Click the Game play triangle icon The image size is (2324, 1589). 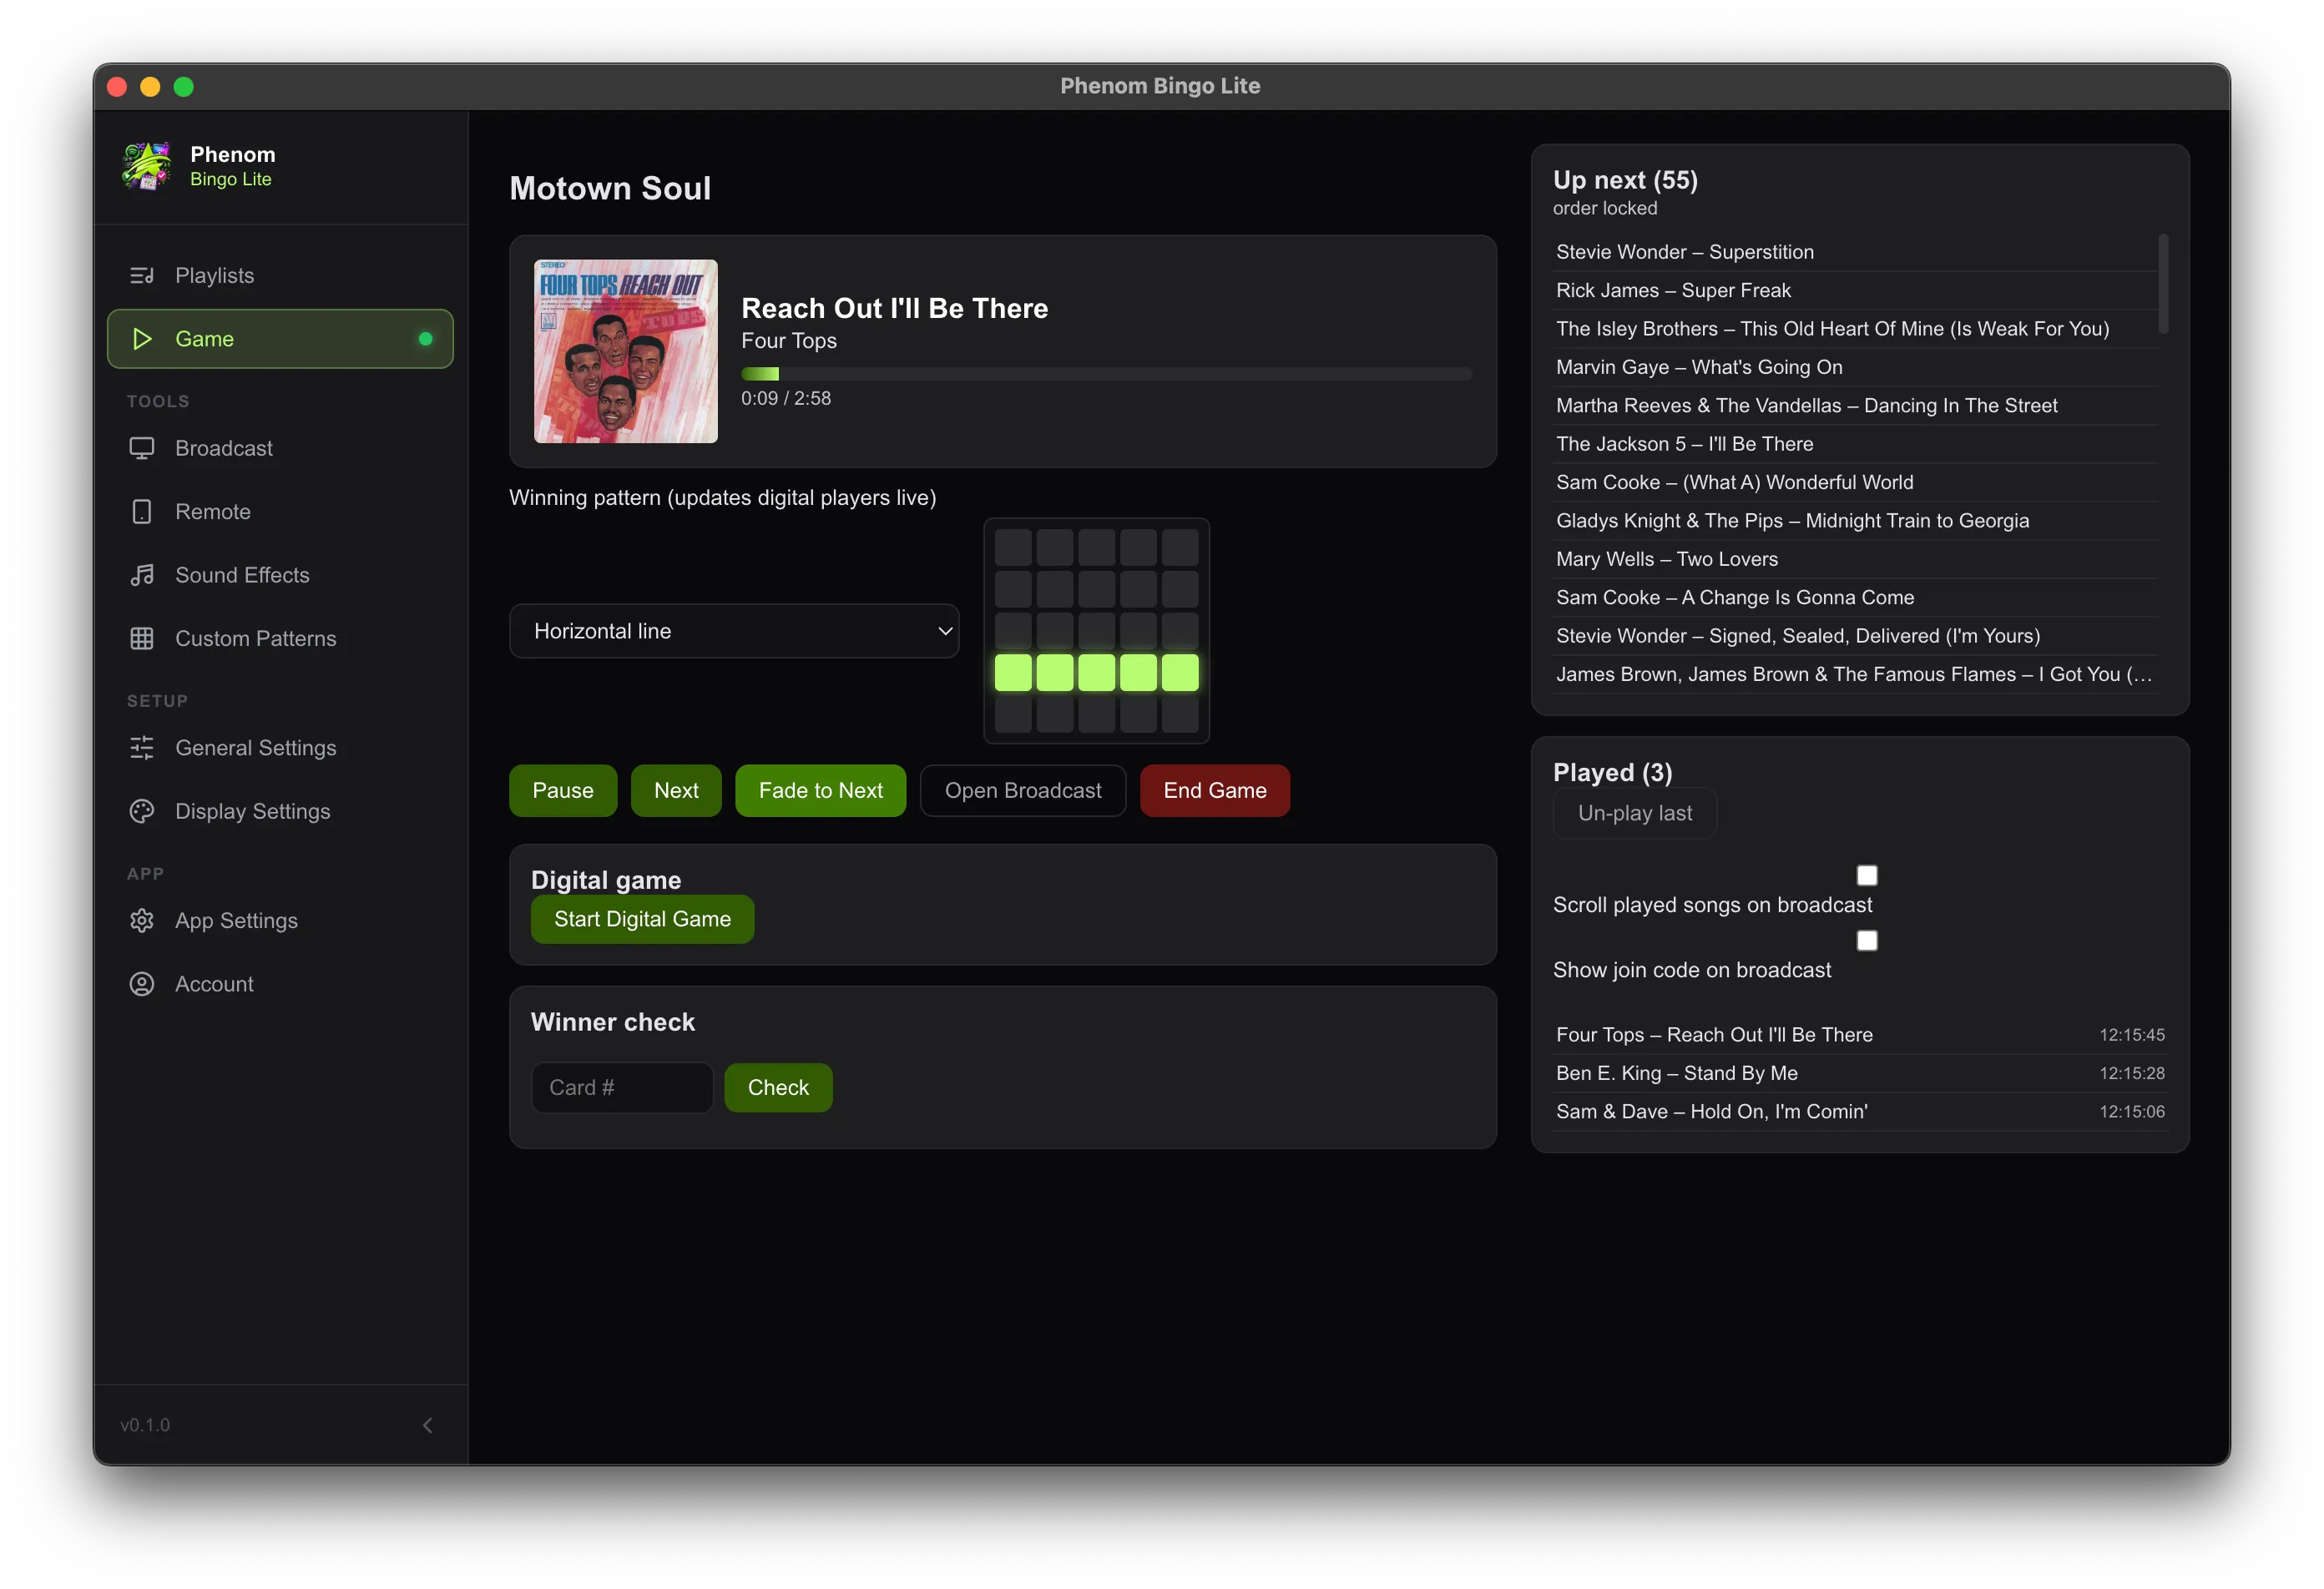tap(142, 339)
